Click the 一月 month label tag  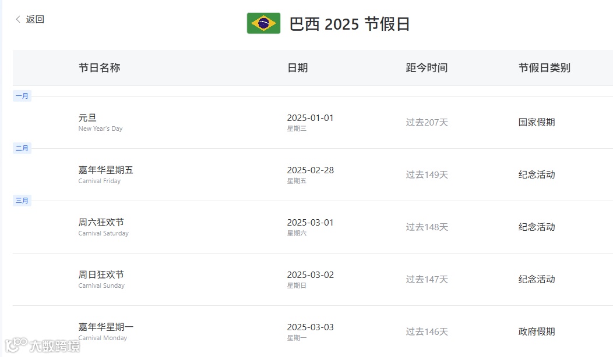click(x=22, y=96)
